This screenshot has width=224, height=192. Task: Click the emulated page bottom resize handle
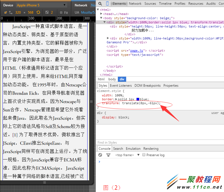[x=44, y=183]
